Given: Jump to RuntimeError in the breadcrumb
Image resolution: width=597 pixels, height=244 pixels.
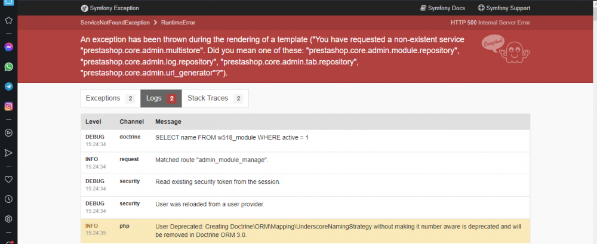Looking at the screenshot, I should (x=178, y=23).
